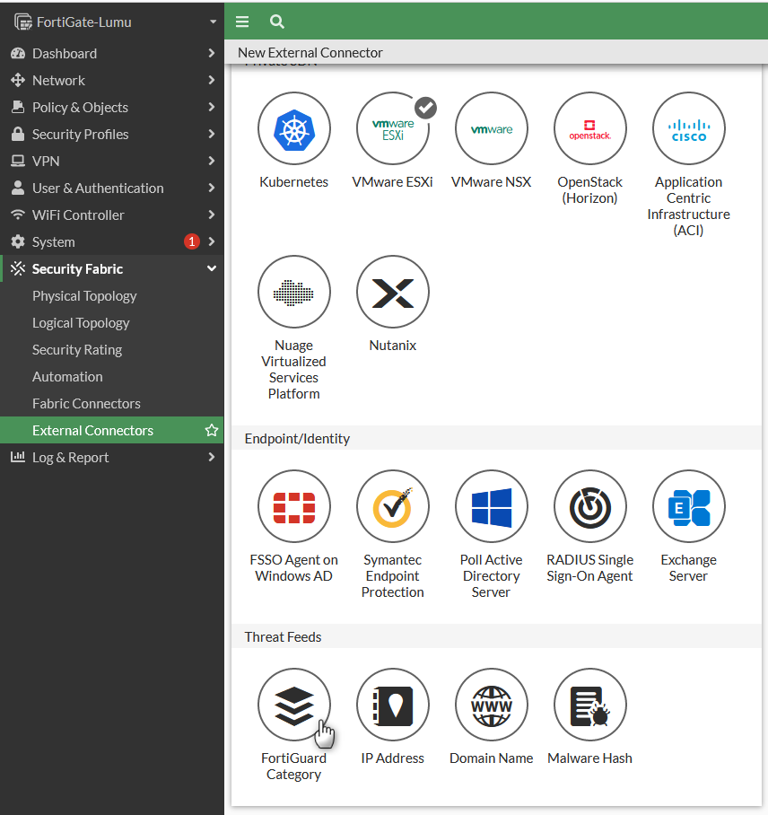The image size is (768, 815).
Task: Collapse the Security Fabric menu section
Action: [x=212, y=269]
